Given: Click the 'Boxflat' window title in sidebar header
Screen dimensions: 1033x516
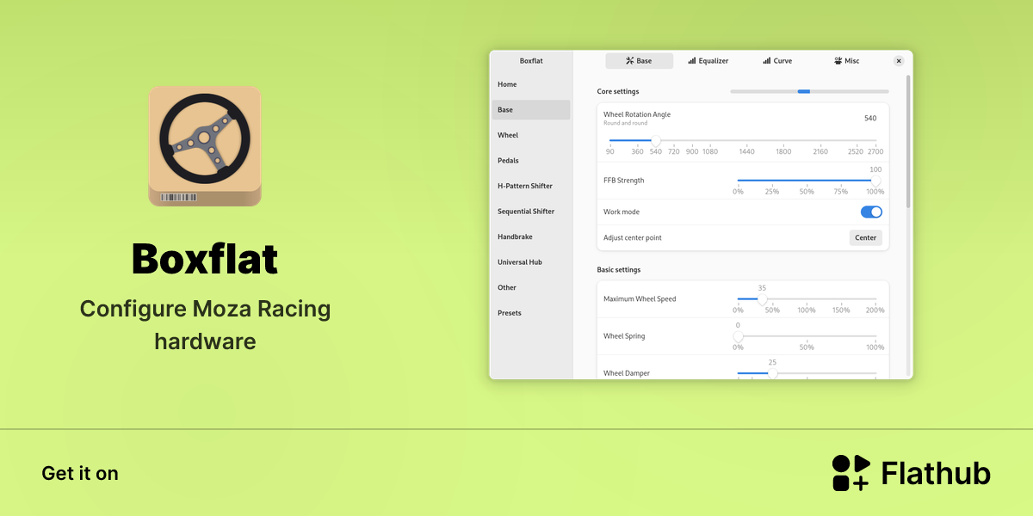Looking at the screenshot, I should [x=531, y=61].
